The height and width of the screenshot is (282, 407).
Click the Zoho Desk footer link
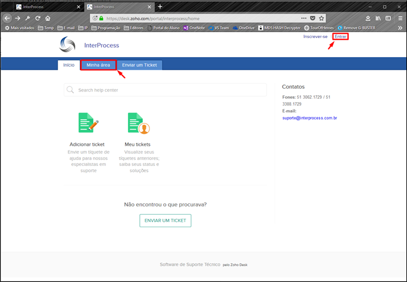239,265
